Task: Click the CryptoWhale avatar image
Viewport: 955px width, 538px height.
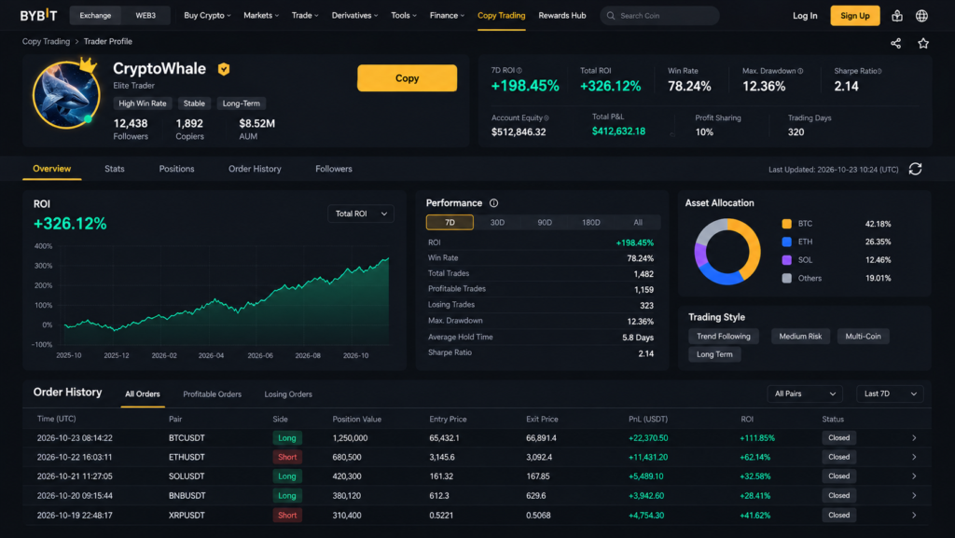Action: coord(66,95)
